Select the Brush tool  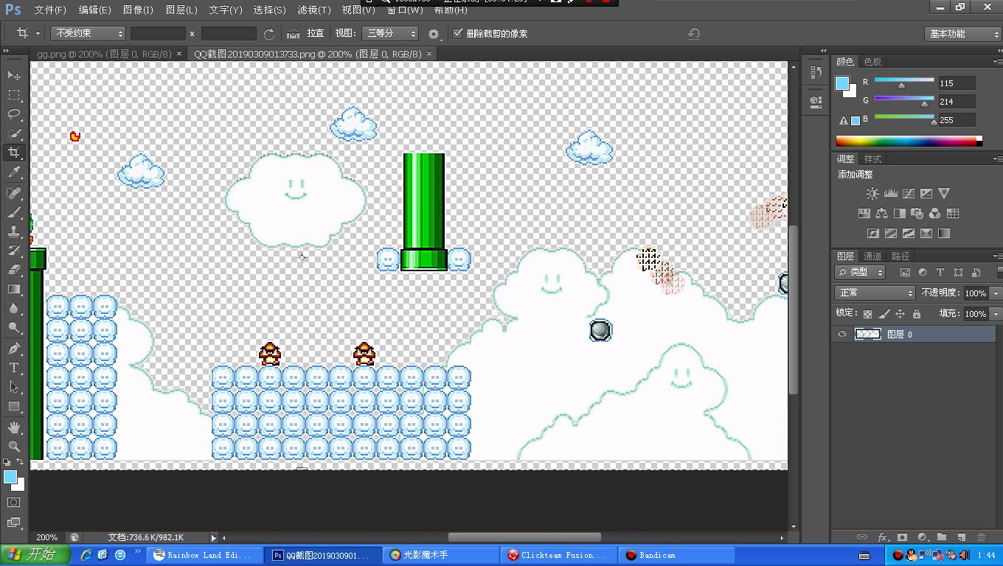(14, 212)
